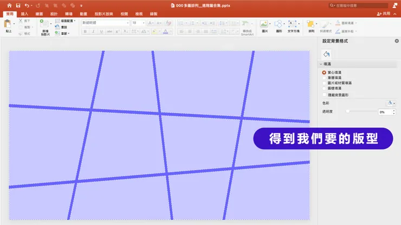The image size is (401, 225).
Task: Toggle underline formatting
Action: (101, 31)
